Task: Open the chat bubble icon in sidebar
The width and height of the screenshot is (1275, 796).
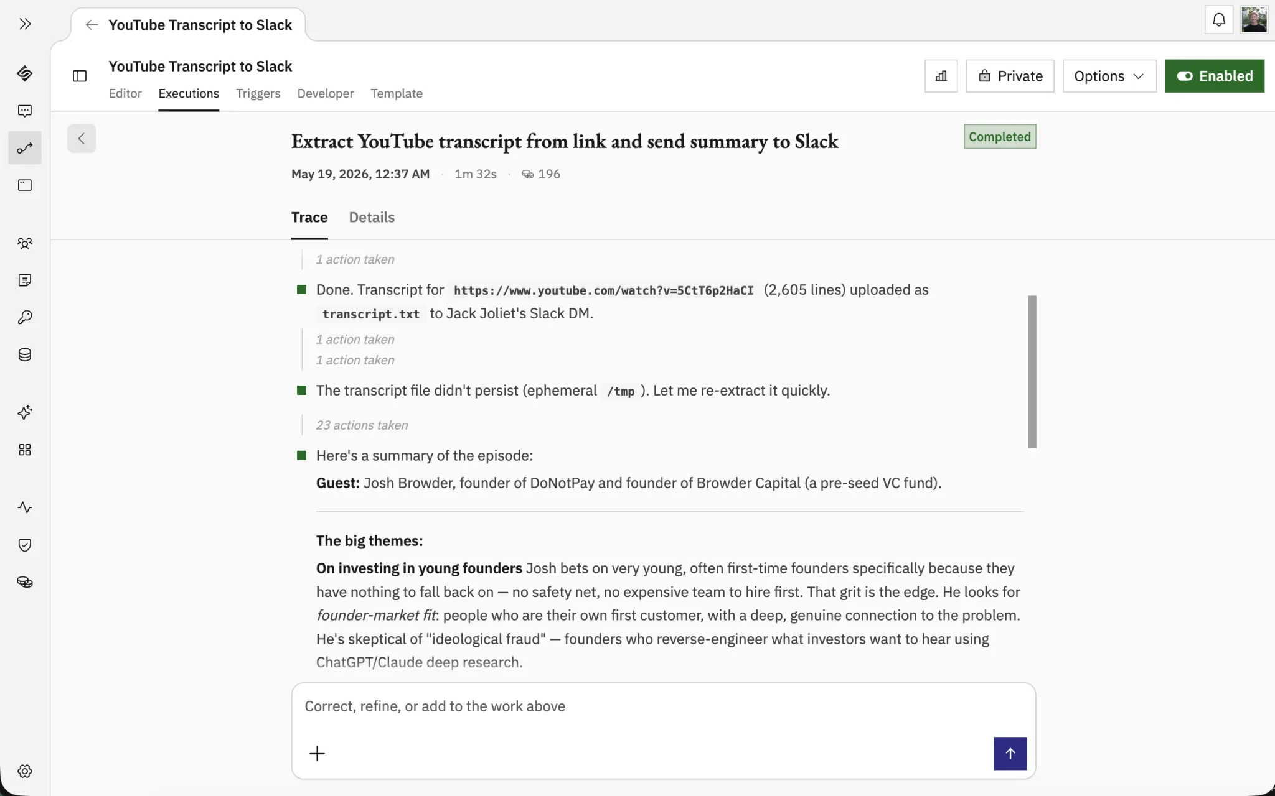Action: click(25, 111)
